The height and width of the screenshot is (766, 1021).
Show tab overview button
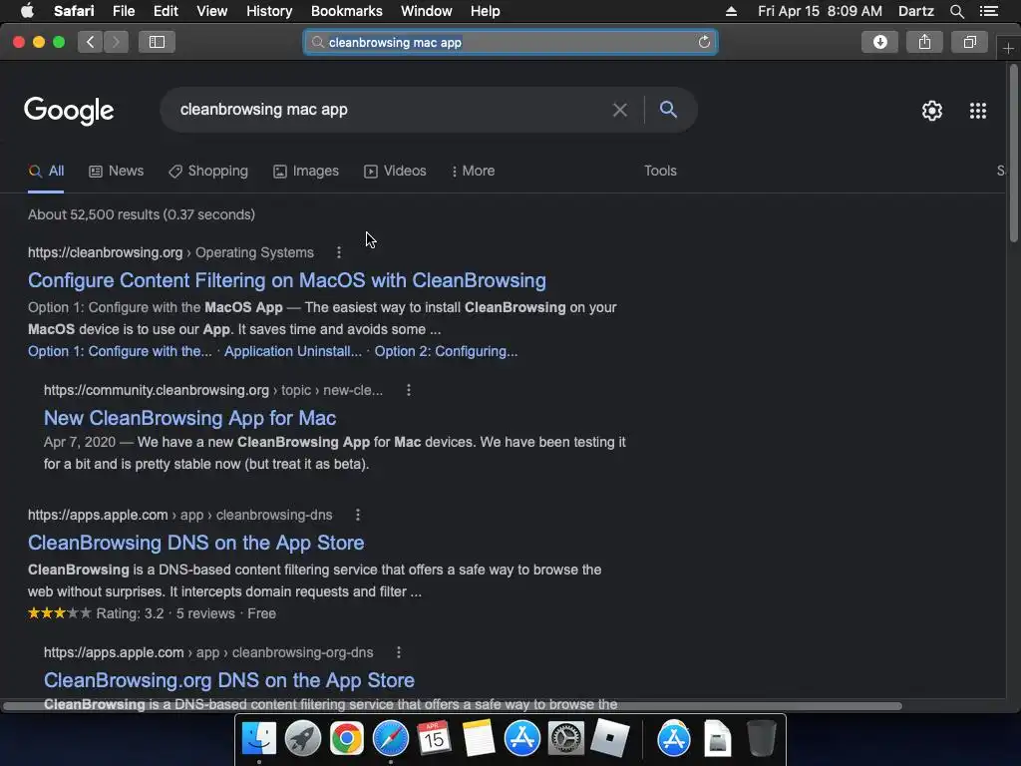coord(969,42)
